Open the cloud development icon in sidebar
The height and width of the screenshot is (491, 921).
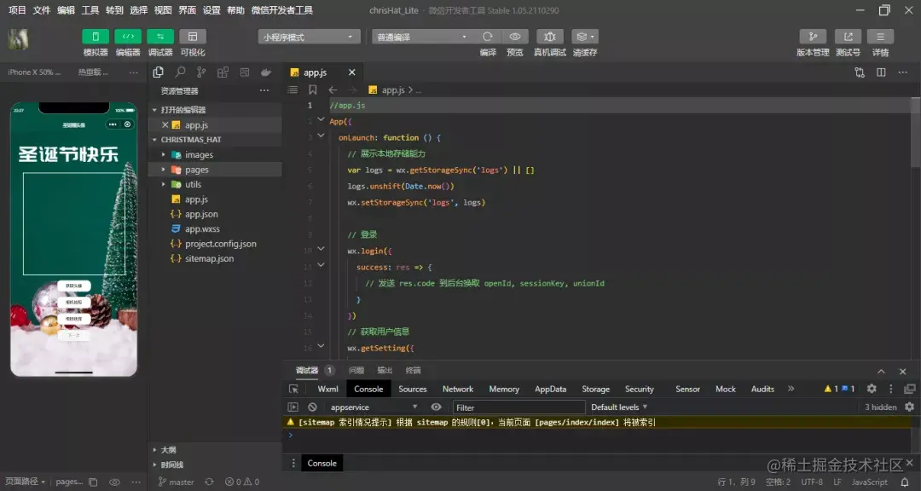point(266,72)
